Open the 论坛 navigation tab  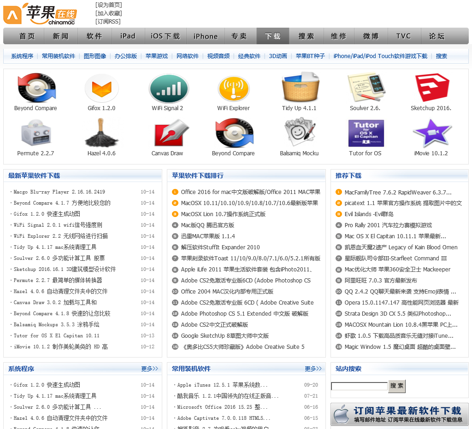coord(437,36)
